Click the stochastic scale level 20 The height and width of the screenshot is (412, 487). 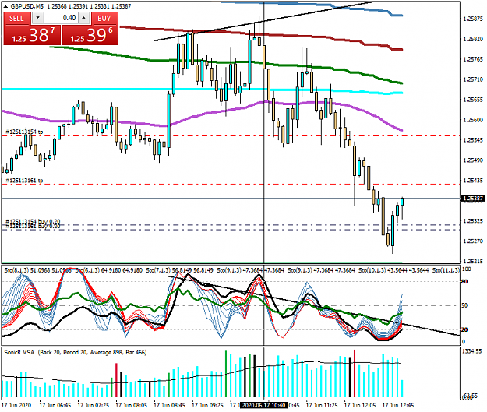coord(464,329)
